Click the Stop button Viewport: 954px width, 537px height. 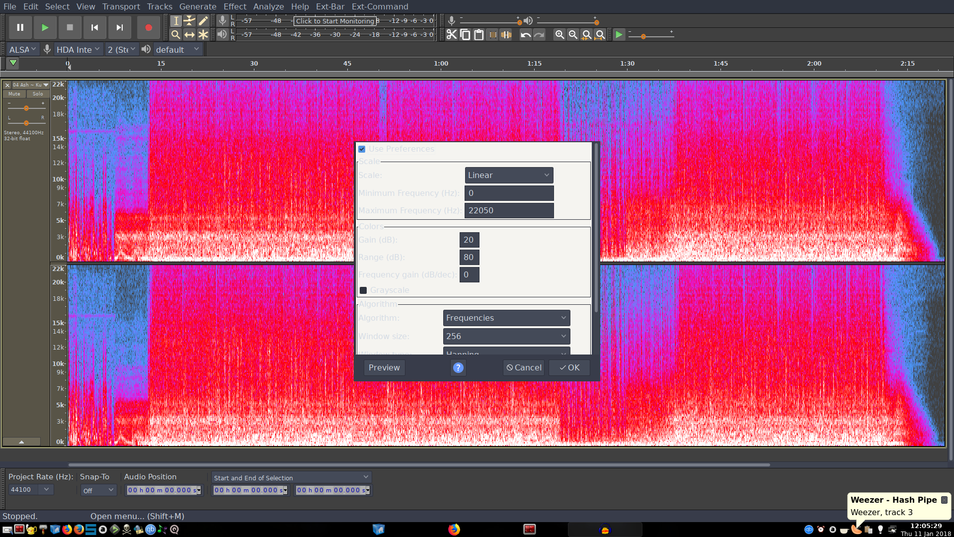[x=70, y=27]
